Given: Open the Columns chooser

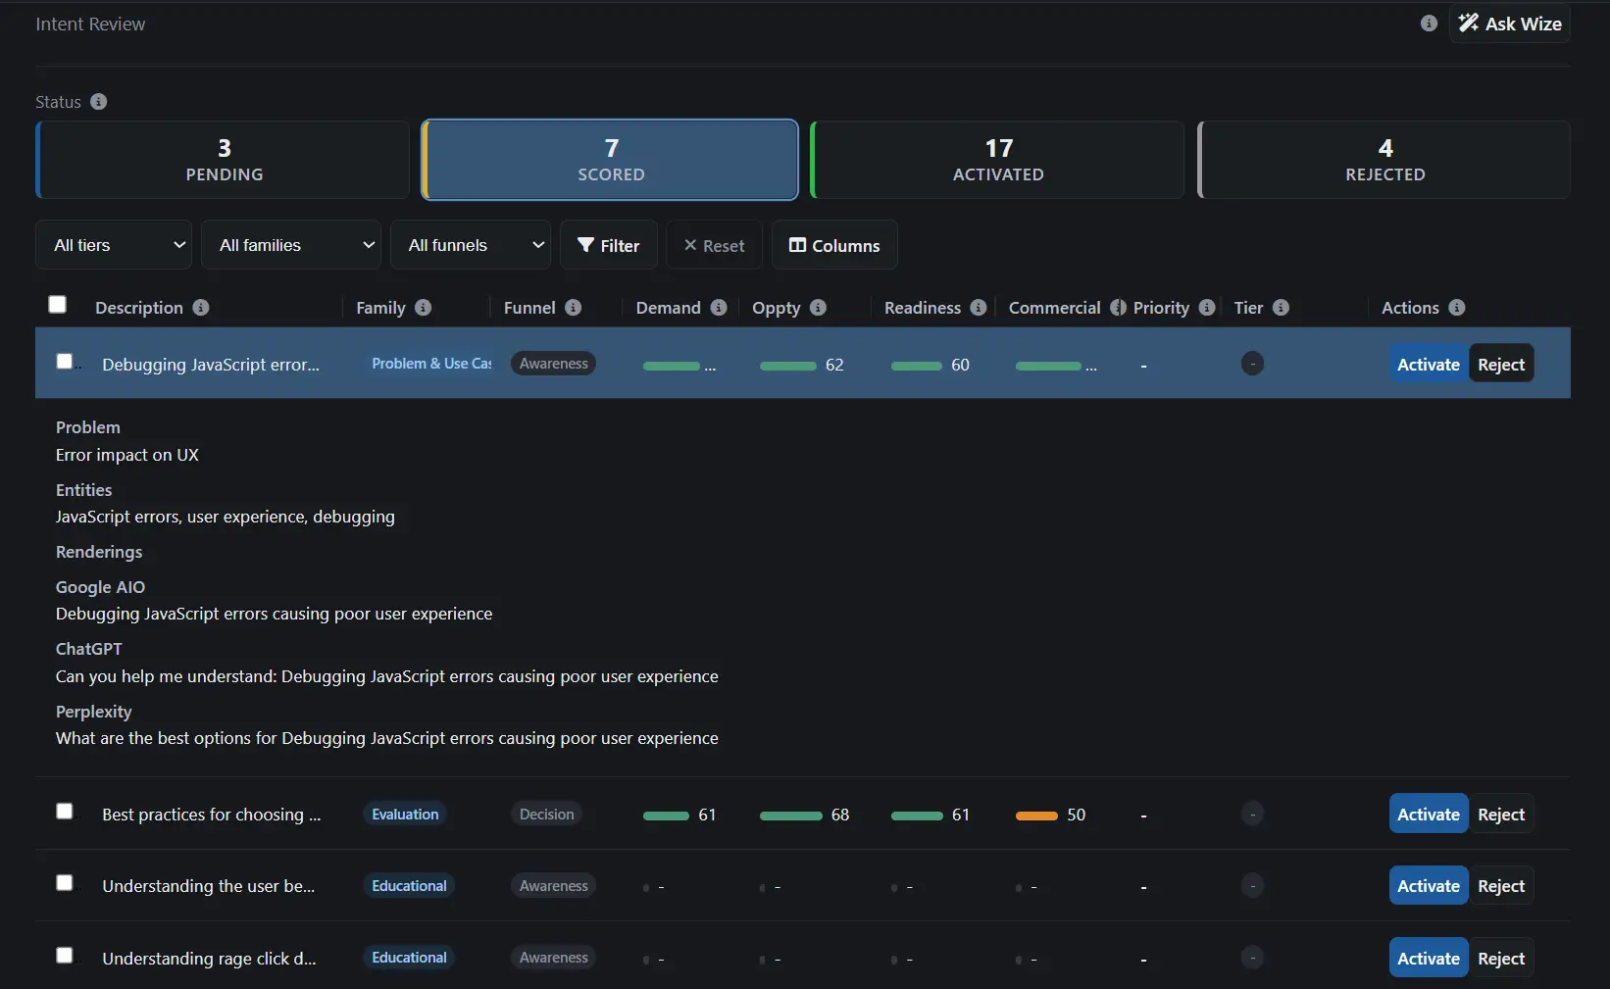Looking at the screenshot, I should coord(834,245).
